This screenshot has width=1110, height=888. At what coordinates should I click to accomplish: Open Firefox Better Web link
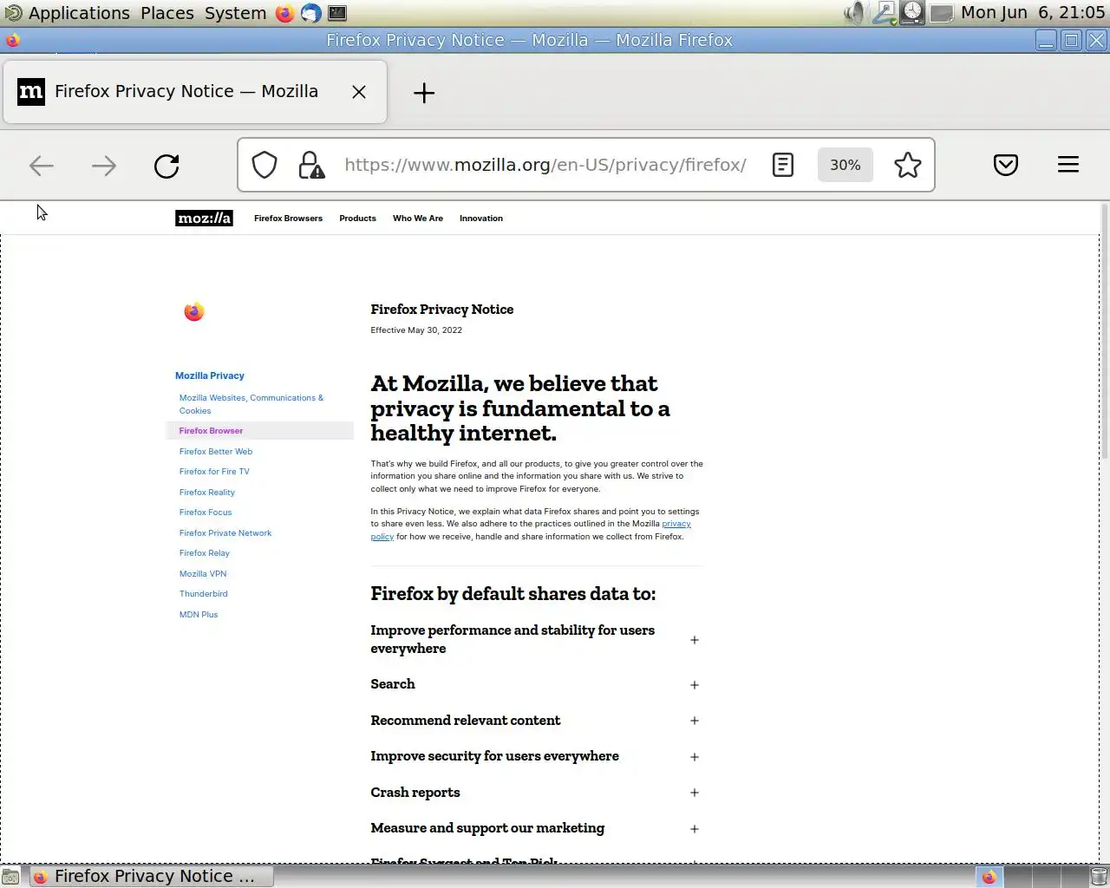(216, 452)
